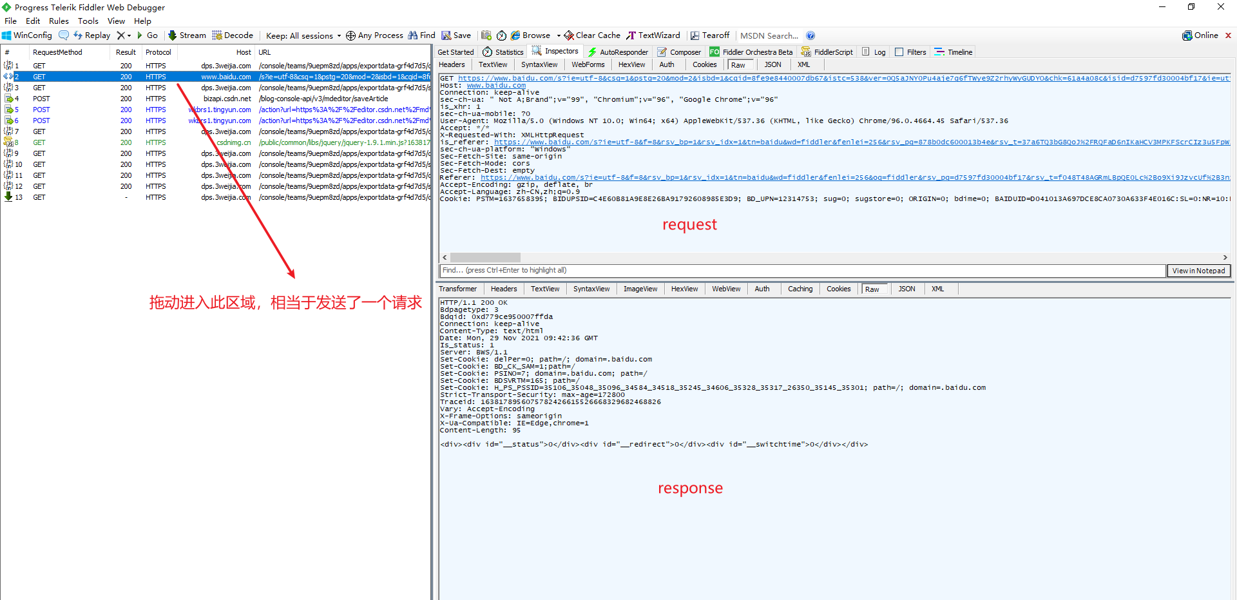The width and height of the screenshot is (1237, 600).
Task: Click the comment speech bubble icon
Action: point(64,35)
